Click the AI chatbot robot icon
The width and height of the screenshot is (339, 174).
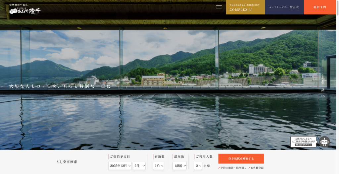click(324, 142)
